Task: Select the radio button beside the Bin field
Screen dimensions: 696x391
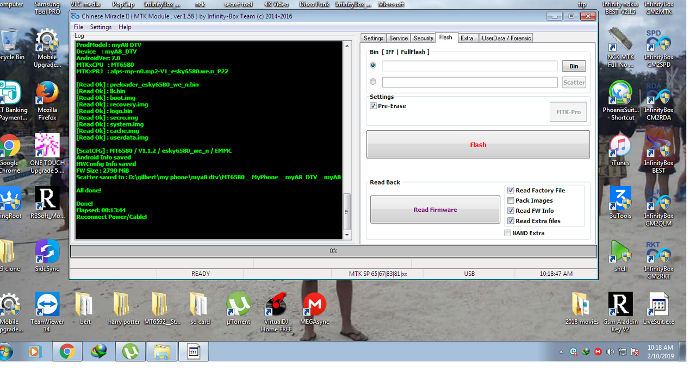Action: coord(373,66)
